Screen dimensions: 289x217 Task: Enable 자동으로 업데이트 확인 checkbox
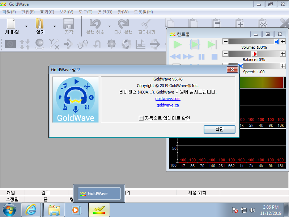tap(141, 118)
